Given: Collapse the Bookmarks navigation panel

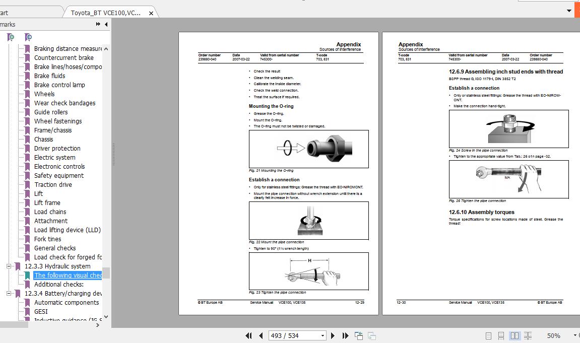Looking at the screenshot, I should [x=106, y=25].
